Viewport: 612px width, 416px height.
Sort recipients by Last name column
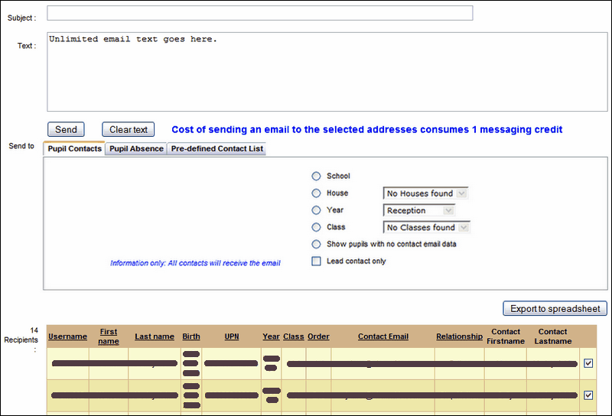coord(155,336)
